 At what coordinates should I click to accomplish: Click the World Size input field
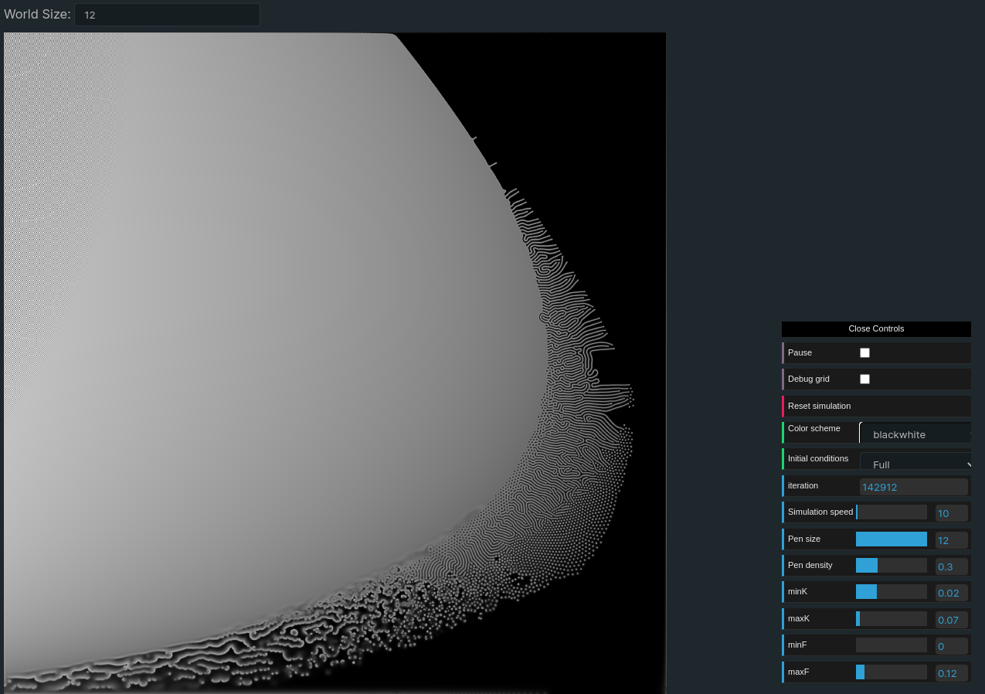click(167, 15)
